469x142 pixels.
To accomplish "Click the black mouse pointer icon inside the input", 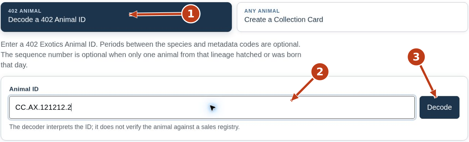I will (213, 108).
